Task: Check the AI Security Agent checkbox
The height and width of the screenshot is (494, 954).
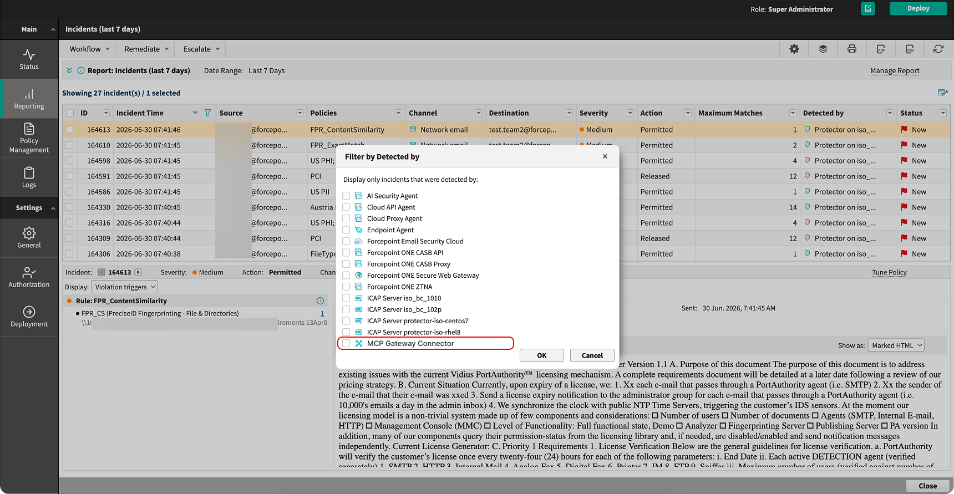Action: (x=346, y=196)
